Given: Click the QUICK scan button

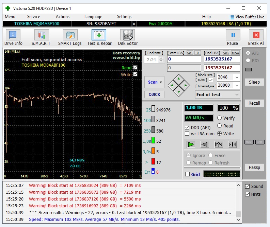Looking at the screenshot, I should (154, 94).
